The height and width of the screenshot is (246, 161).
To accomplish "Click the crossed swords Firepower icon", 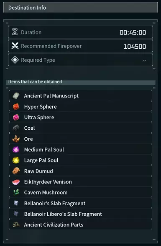I will point(15,46).
